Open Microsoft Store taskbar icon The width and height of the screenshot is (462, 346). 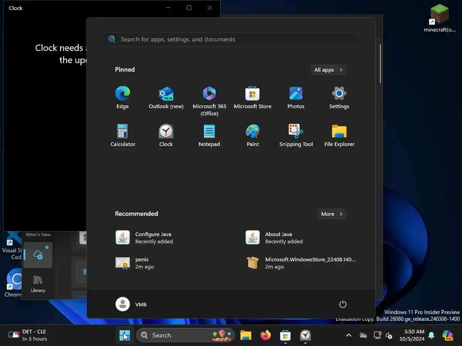285,335
